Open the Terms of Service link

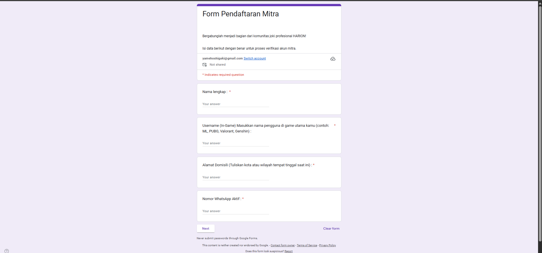click(x=307, y=245)
